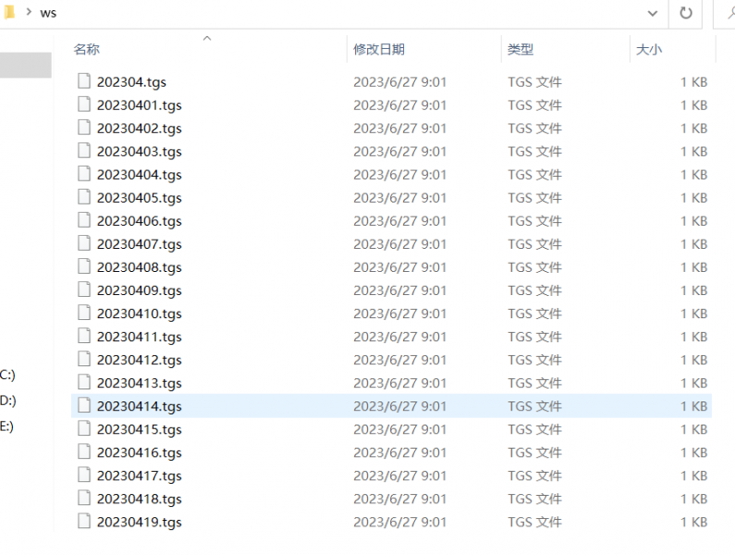Image resolution: width=735 pixels, height=555 pixels.
Task: Select the file icon for 20230405.tgs
Action: [85, 197]
